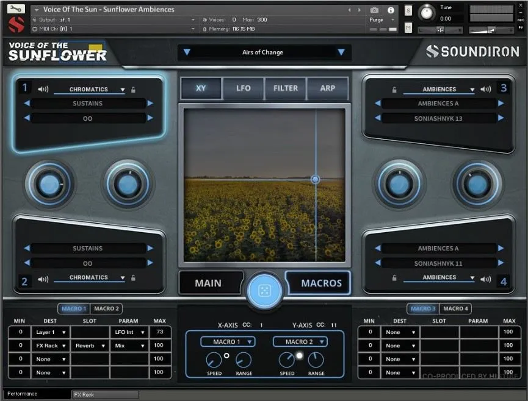Toggle layer 4 lock icon
The image size is (528, 401).
[x=394, y=278]
